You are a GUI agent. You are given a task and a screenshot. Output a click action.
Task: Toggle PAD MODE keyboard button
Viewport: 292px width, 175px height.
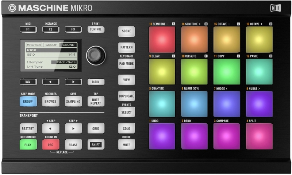[126, 64]
